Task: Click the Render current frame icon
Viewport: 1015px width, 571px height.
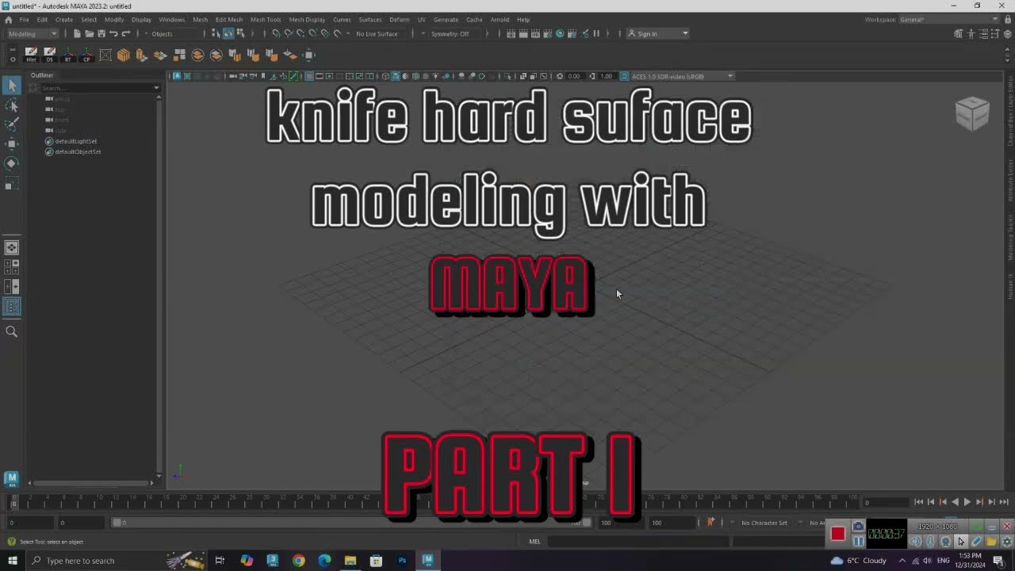Action: [523, 33]
